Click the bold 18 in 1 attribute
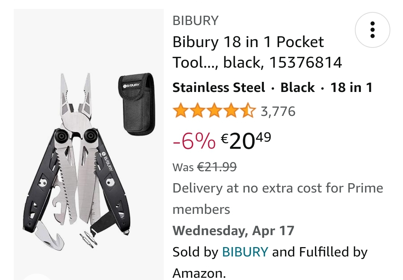 coord(351,87)
